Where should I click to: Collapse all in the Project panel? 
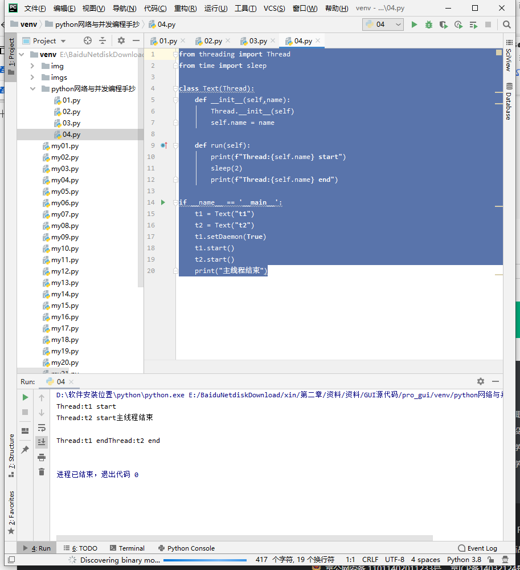[103, 40]
